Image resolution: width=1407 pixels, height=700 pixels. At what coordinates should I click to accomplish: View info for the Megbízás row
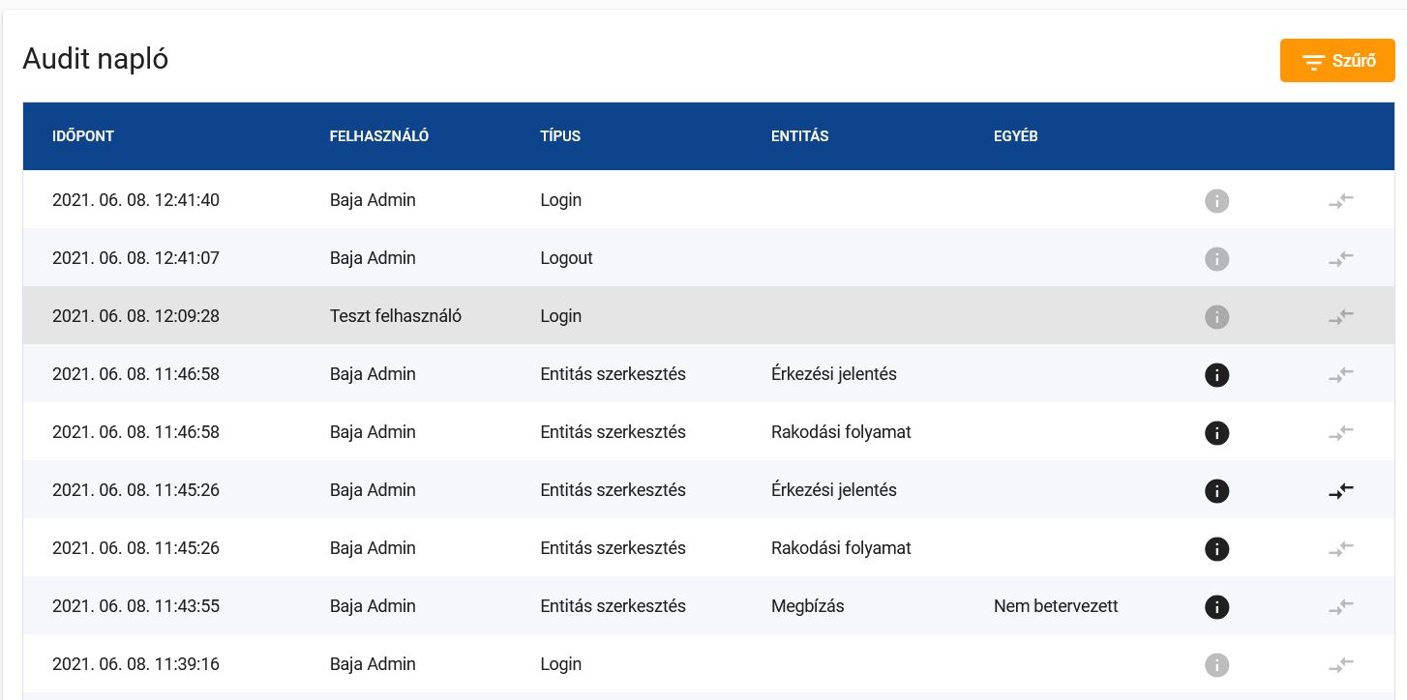coord(1216,607)
